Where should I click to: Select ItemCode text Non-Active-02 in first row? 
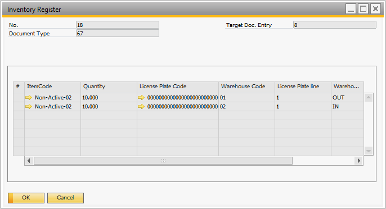pyautogui.click(x=53, y=98)
